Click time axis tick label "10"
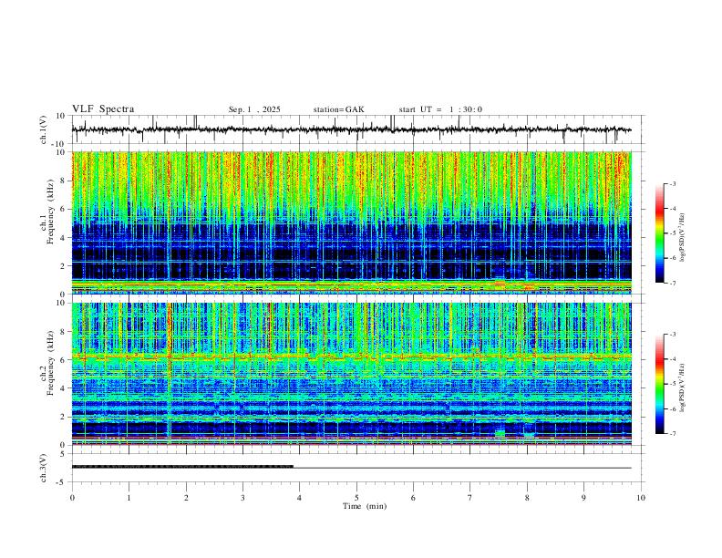Screen dimensions: 722x558 tap(641, 498)
